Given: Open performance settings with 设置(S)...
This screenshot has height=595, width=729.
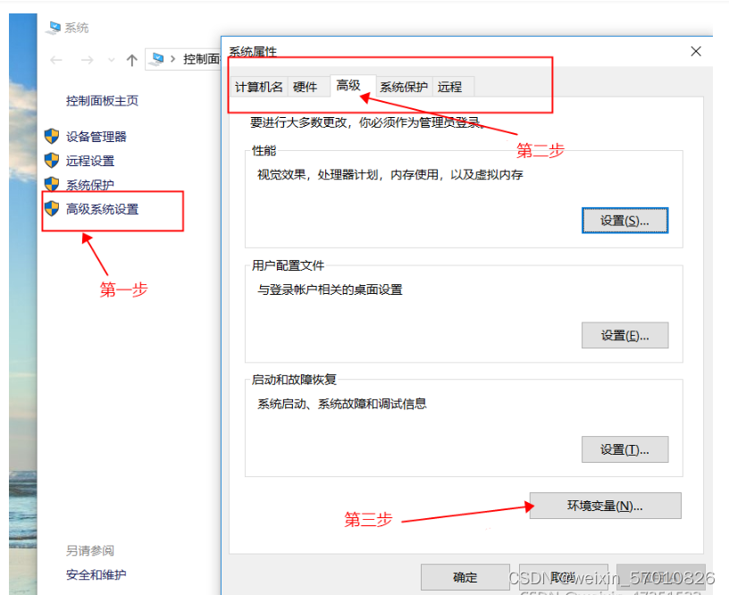Looking at the screenshot, I should (x=624, y=221).
